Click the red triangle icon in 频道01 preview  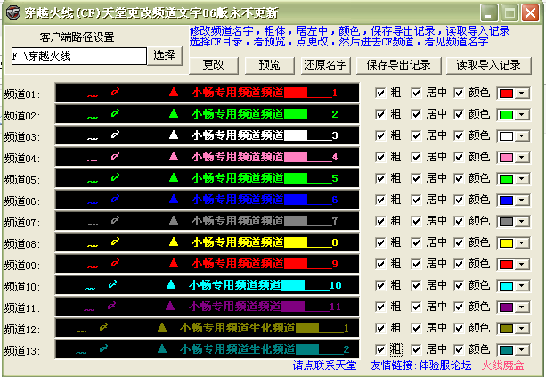(174, 93)
